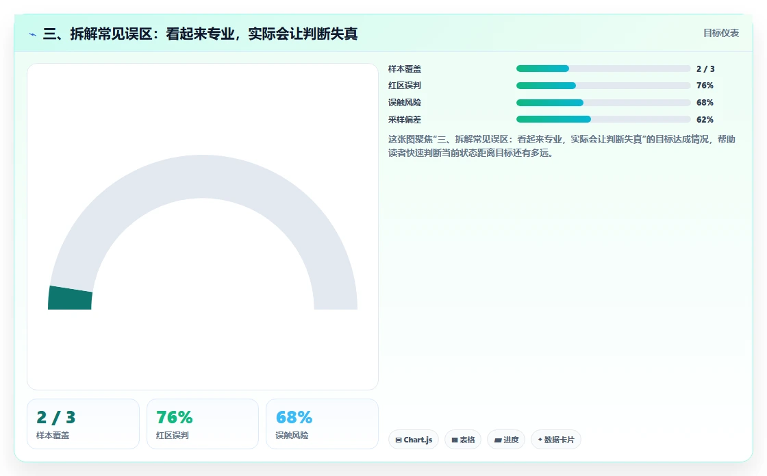
Task: Click the 样本覆盖 label in the progress list
Action: pos(405,69)
